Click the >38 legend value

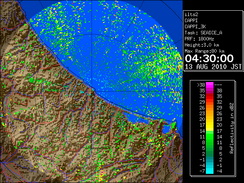coord(201,85)
